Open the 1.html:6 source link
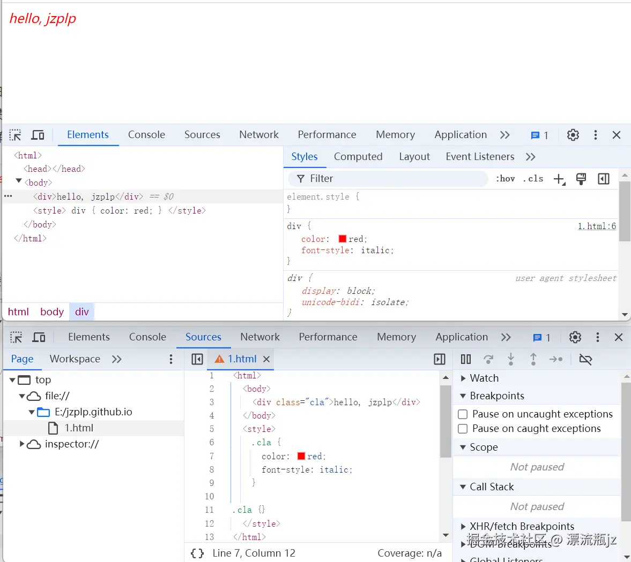The image size is (631, 562). tap(597, 226)
